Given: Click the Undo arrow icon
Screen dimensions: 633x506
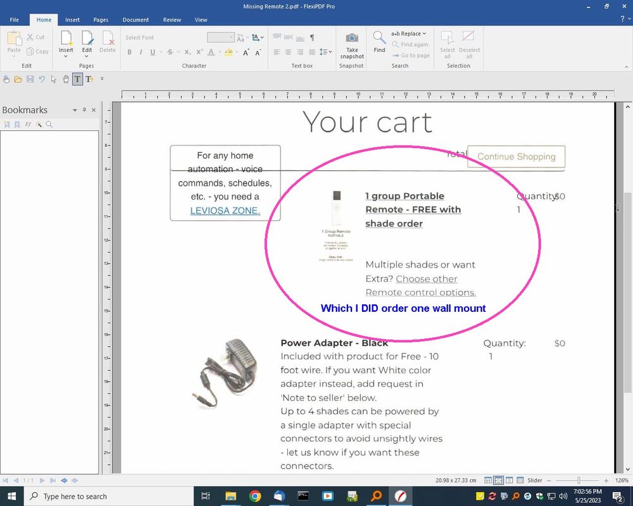Looking at the screenshot, I should pyautogui.click(x=42, y=79).
